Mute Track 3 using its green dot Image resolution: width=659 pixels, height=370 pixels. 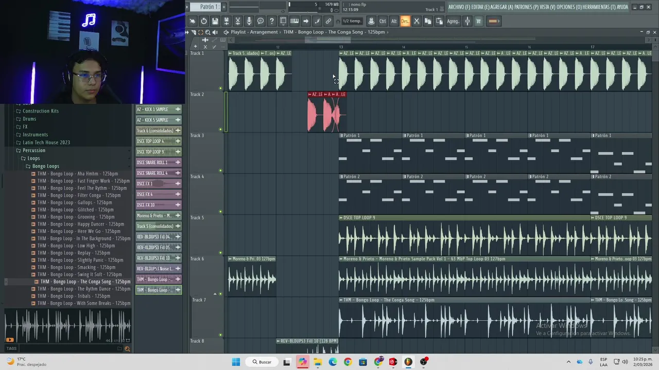[x=221, y=171]
